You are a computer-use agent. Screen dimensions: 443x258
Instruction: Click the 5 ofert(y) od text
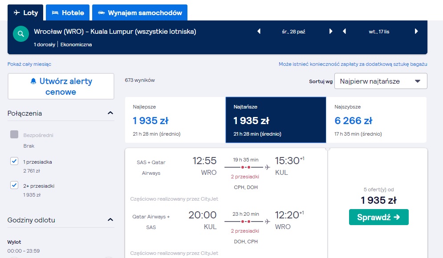(x=378, y=189)
